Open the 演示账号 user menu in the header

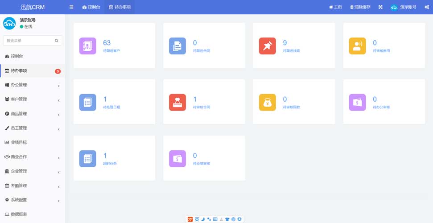404,7
